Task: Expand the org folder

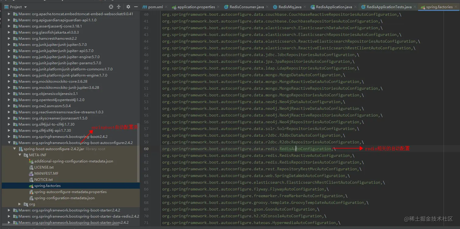Action: (x=19, y=204)
